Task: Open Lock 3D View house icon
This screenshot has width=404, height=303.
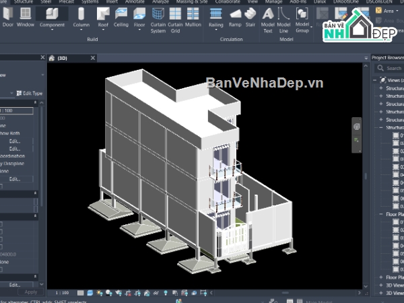Action: tap(147, 293)
